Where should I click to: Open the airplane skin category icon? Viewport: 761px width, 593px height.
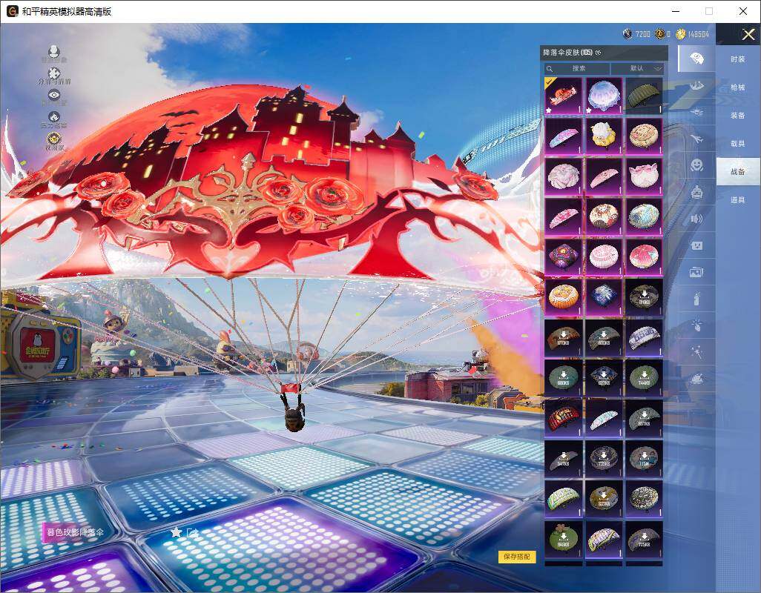point(696,139)
